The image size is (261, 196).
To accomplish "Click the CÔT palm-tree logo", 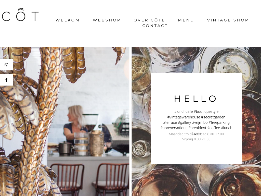I will [20, 15].
